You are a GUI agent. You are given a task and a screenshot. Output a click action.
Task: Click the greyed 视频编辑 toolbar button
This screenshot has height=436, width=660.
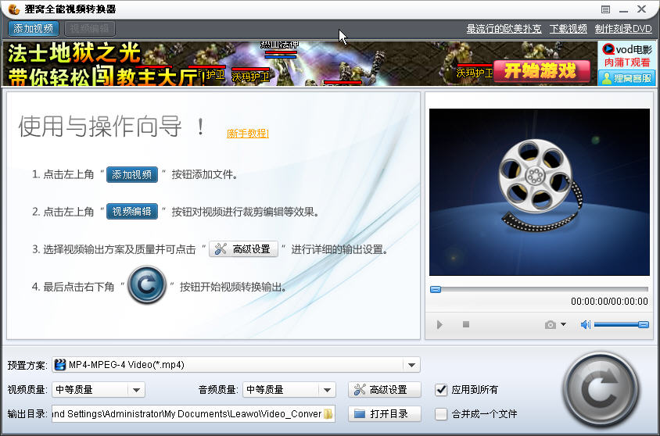pyautogui.click(x=90, y=29)
